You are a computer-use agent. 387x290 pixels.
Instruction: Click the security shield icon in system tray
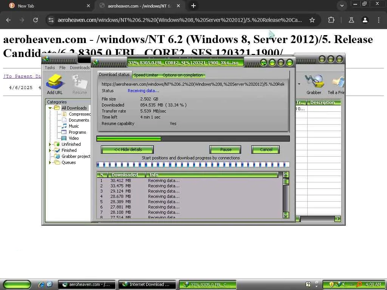pyautogui.click(x=331, y=284)
